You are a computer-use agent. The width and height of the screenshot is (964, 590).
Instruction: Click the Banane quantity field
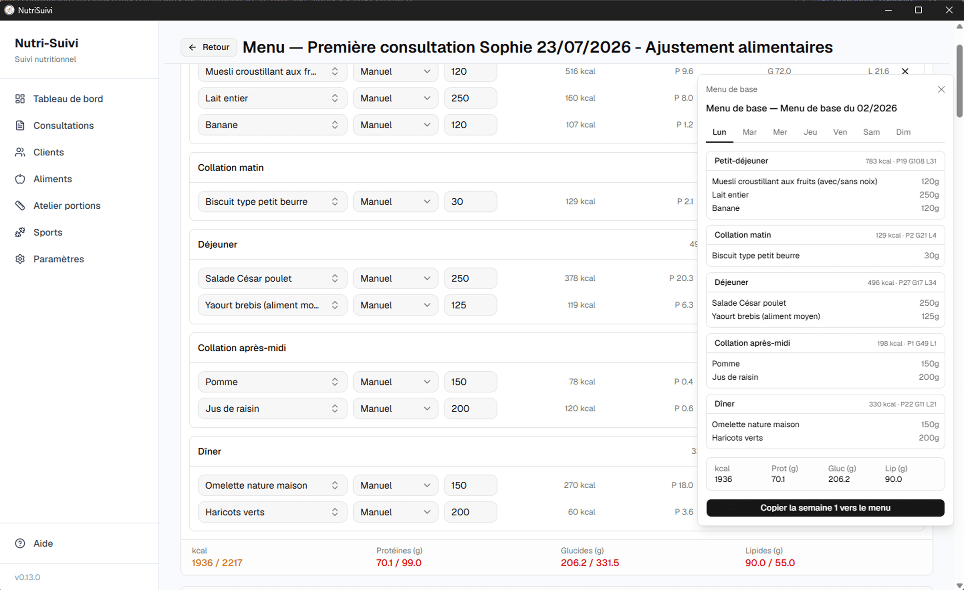pos(470,125)
